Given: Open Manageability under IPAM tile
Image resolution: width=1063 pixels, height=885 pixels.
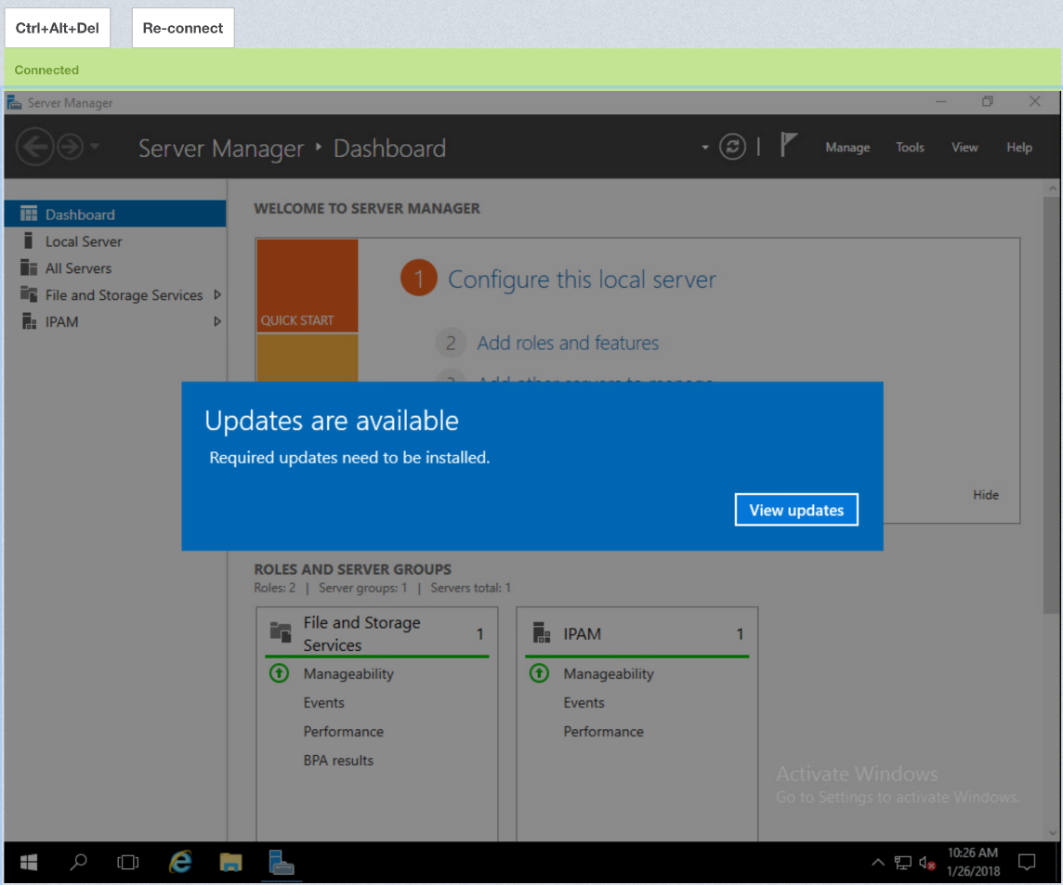Looking at the screenshot, I should [x=608, y=673].
